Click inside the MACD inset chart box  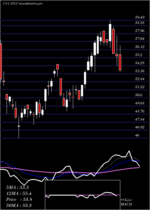point(82,195)
